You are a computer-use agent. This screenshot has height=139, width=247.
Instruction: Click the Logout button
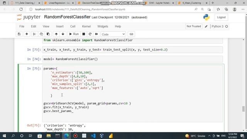coord(221,17)
